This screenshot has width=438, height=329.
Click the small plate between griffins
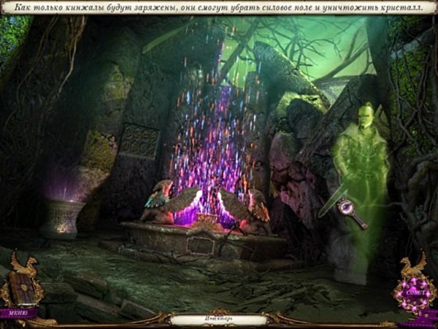[207, 219]
